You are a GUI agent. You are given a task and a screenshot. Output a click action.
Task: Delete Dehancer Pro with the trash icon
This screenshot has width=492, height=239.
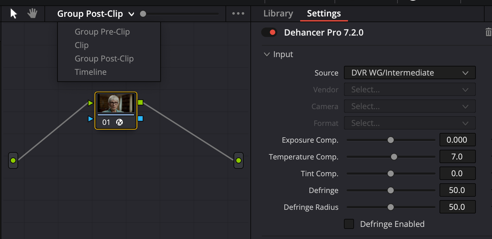488,33
